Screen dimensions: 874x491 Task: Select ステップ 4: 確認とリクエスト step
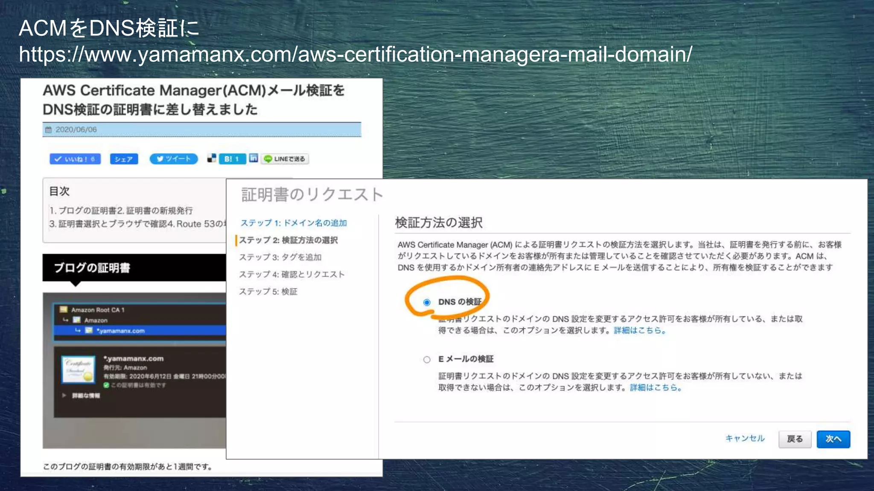tap(291, 274)
